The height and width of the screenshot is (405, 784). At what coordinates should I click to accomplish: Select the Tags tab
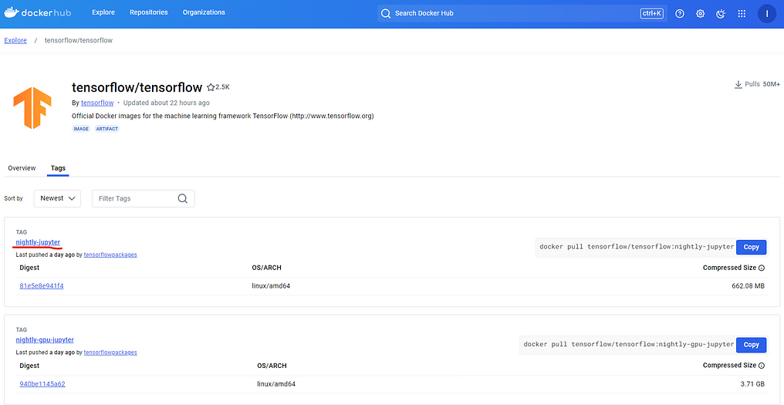(58, 168)
